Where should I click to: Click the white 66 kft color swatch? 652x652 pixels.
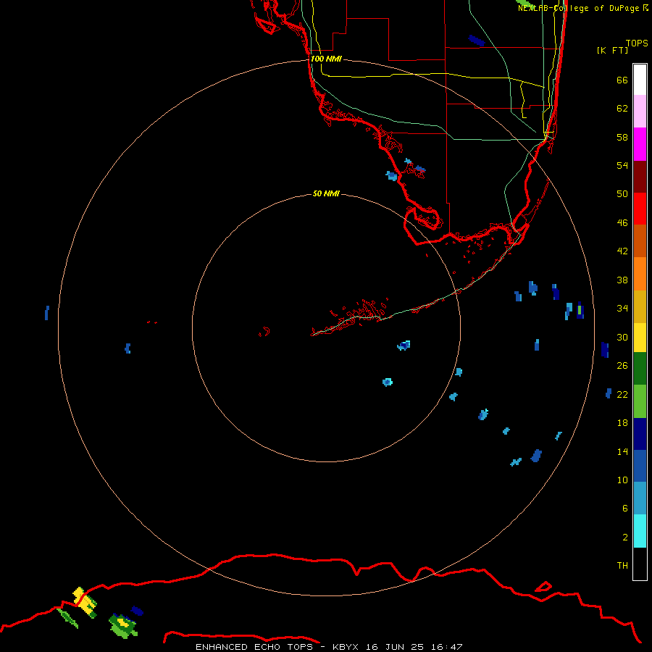point(640,80)
